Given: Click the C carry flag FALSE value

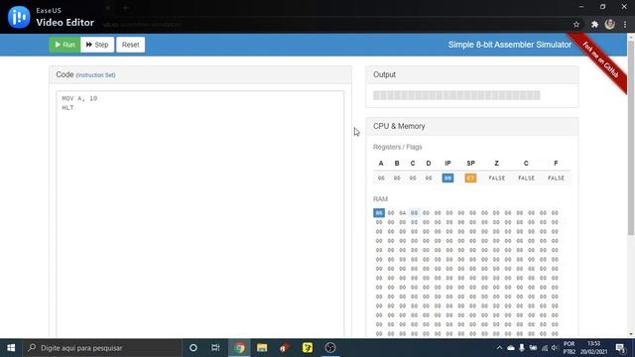Looking at the screenshot, I should coord(526,178).
